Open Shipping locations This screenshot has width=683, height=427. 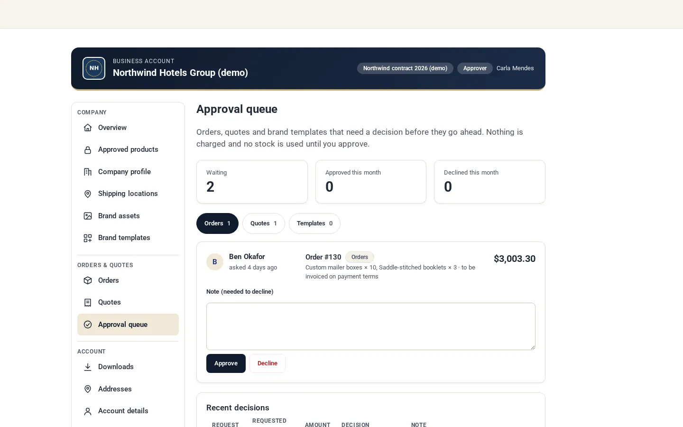128,194
